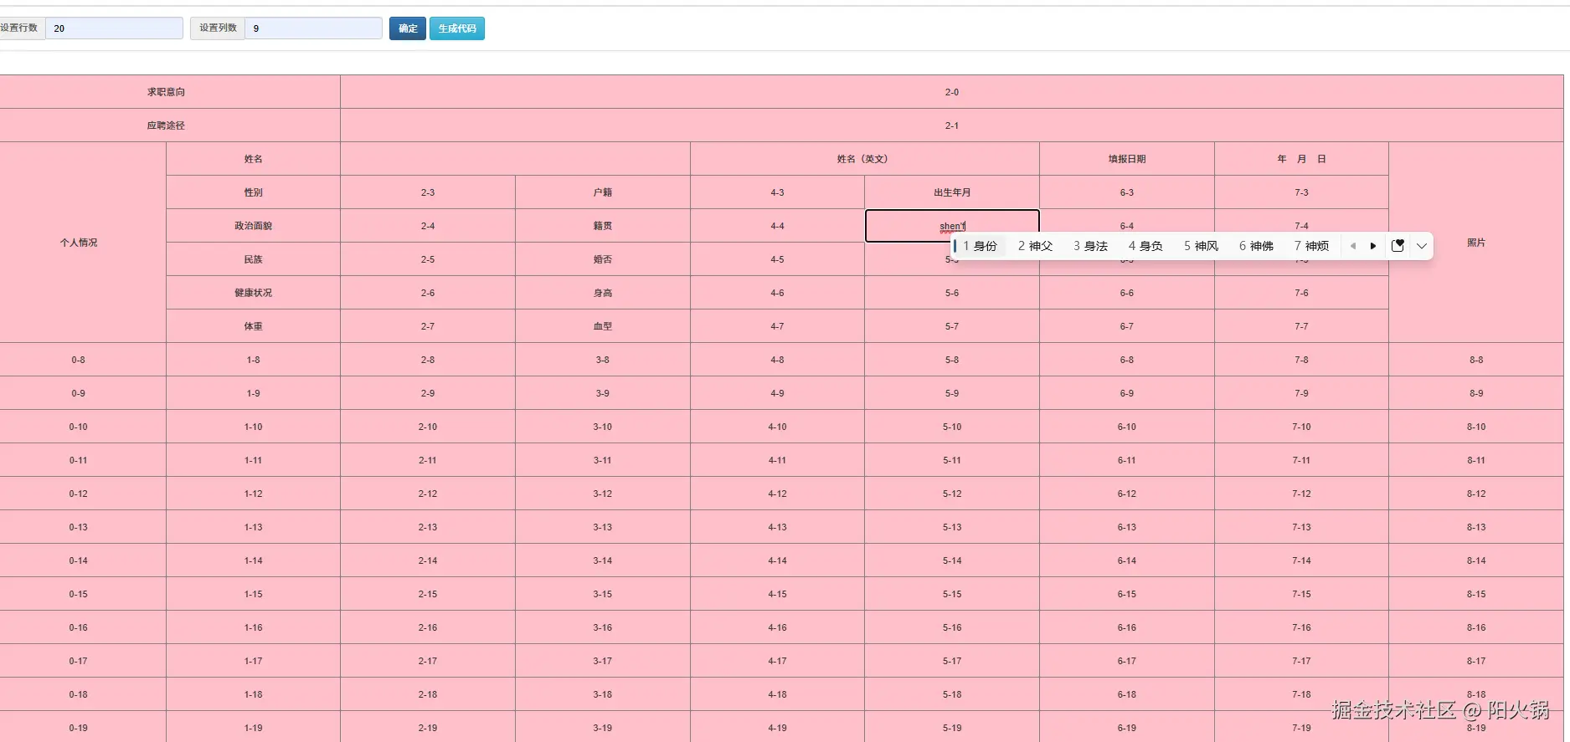This screenshot has width=1570, height=742.
Task: Select cell 2-3
Action: tap(428, 192)
